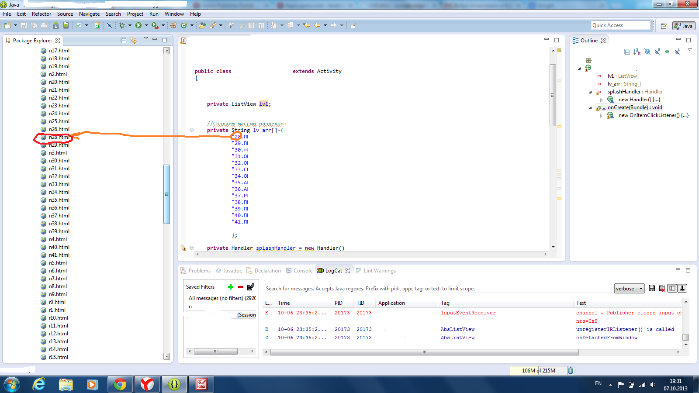Export LogCat log with save icon
The image size is (699, 393).
coord(652,289)
